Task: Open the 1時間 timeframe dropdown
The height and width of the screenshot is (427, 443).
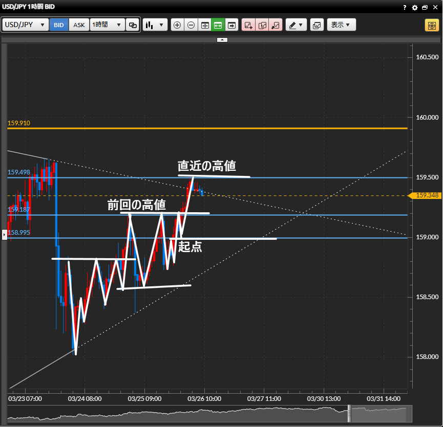Action: (107, 25)
